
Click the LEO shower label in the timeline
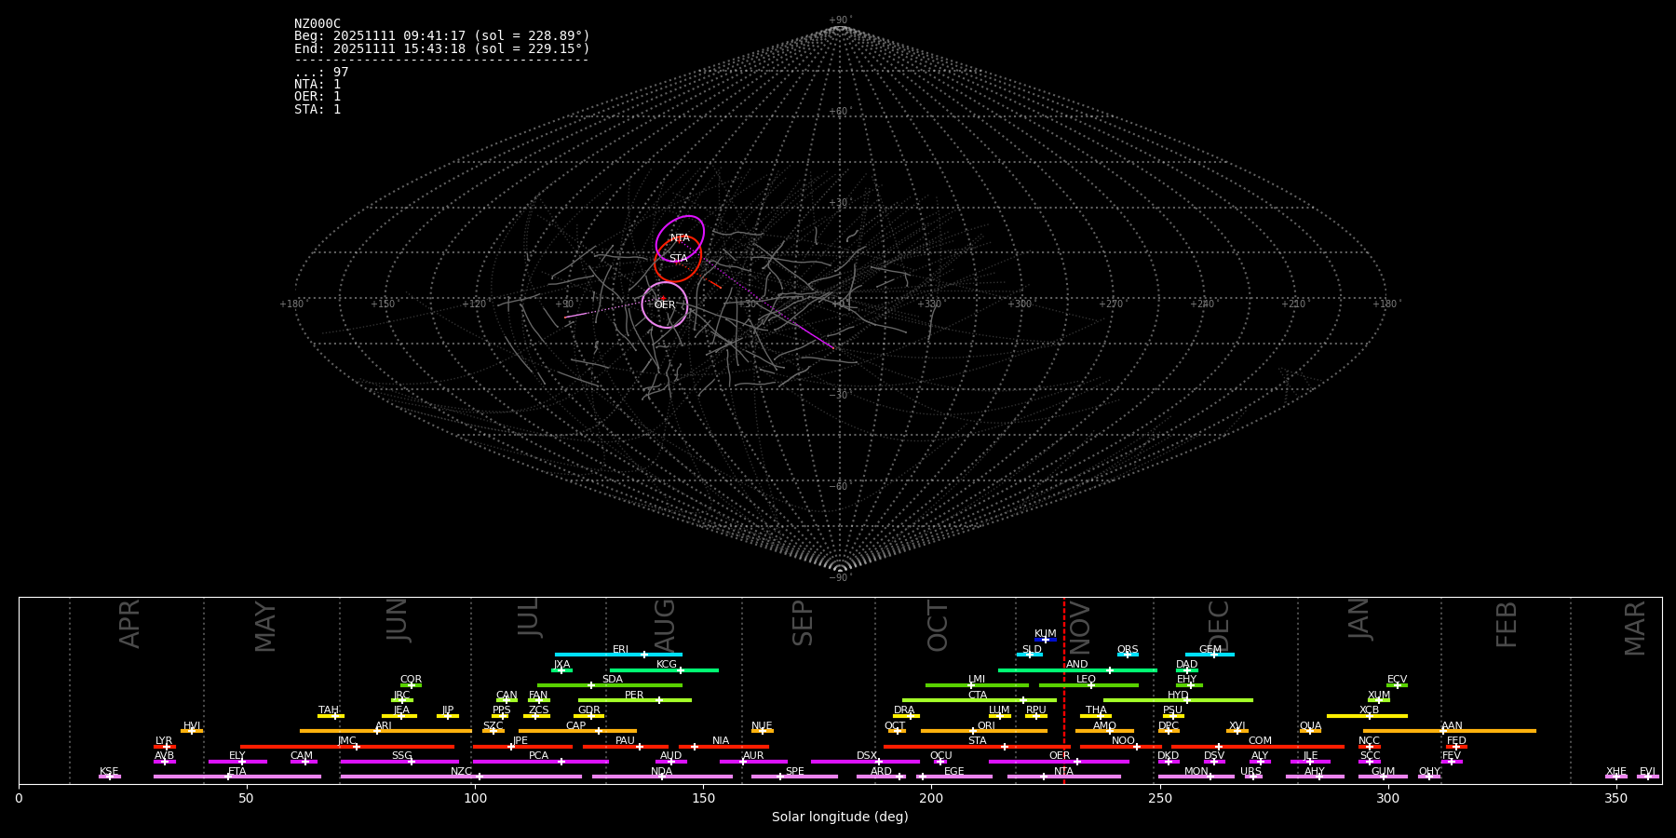[1086, 680]
